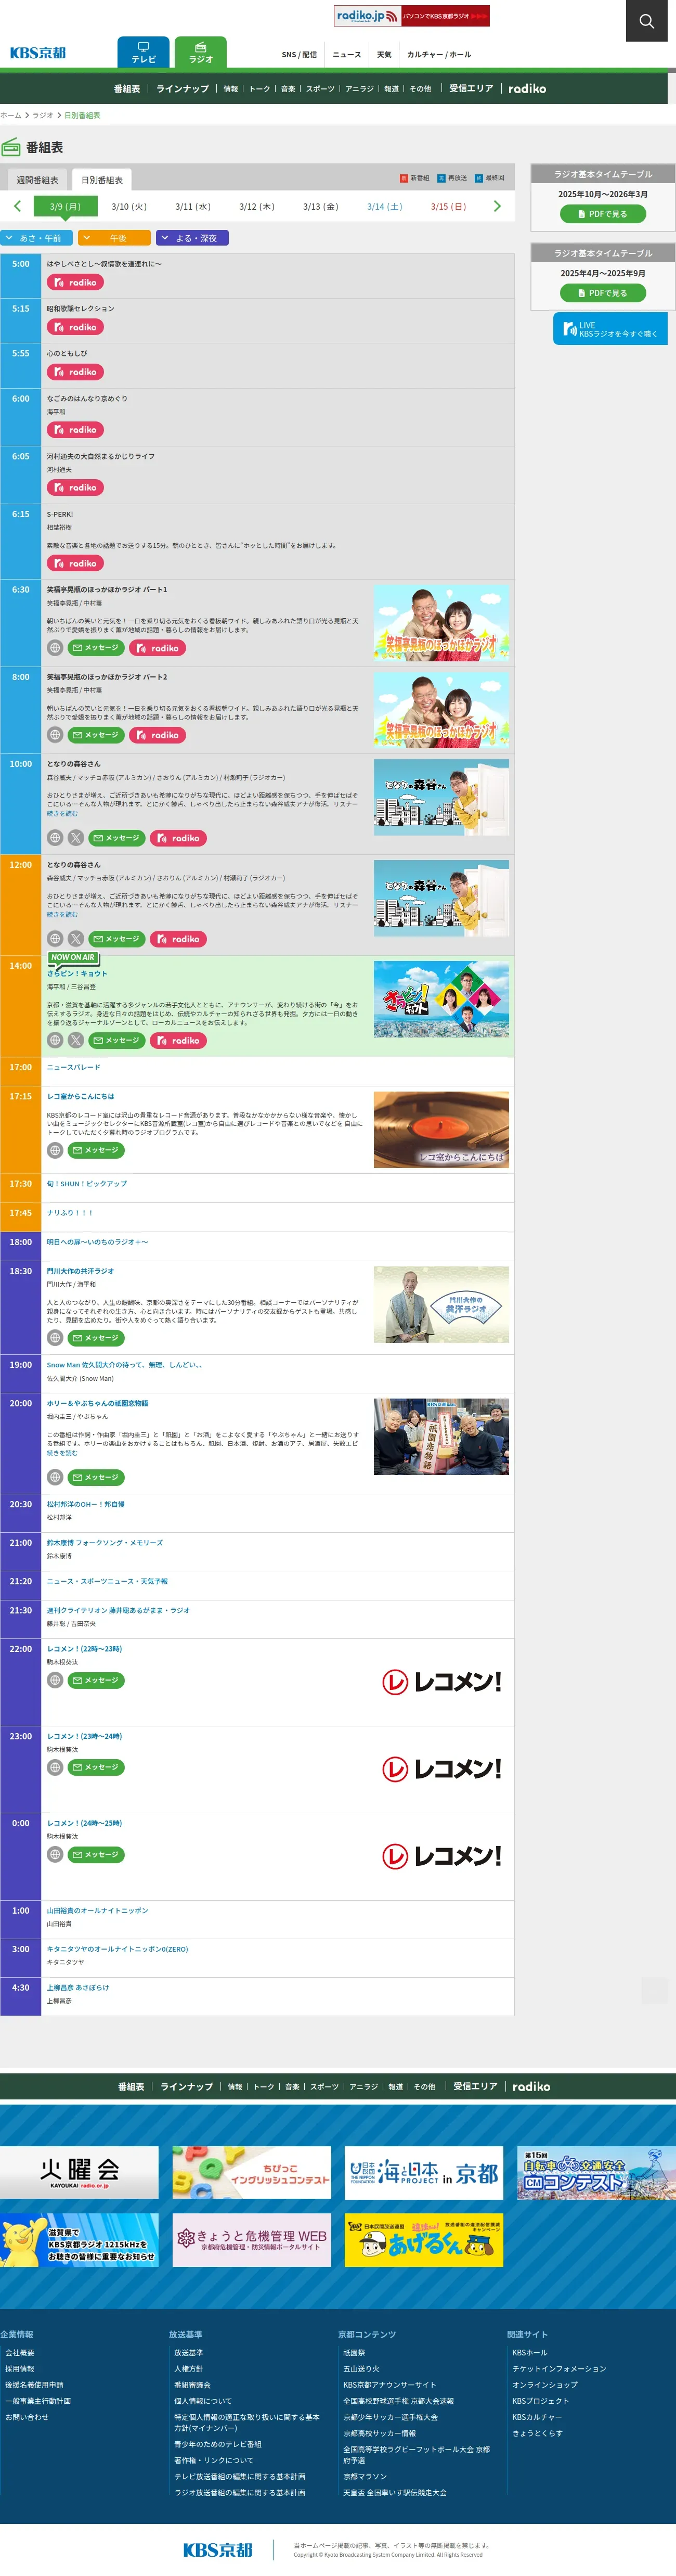Screen dimensions: 676x2576
Task: Click メッセージ button for レコ室からこんにちは
Action: point(96,1151)
